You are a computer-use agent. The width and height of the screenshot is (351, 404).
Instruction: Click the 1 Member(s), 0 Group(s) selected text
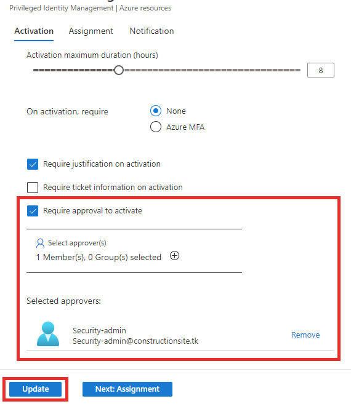[x=99, y=257]
